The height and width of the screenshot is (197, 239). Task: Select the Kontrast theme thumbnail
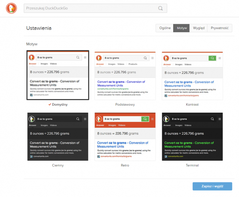pos(192,76)
